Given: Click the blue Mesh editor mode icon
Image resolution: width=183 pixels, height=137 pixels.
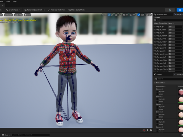Looking at the screenshot, I should point(180,10).
